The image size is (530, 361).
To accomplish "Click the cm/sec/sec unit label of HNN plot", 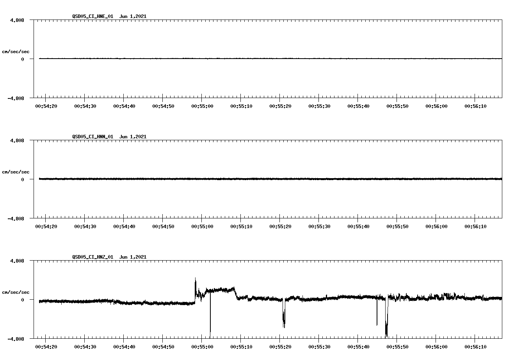I will pyautogui.click(x=16, y=172).
